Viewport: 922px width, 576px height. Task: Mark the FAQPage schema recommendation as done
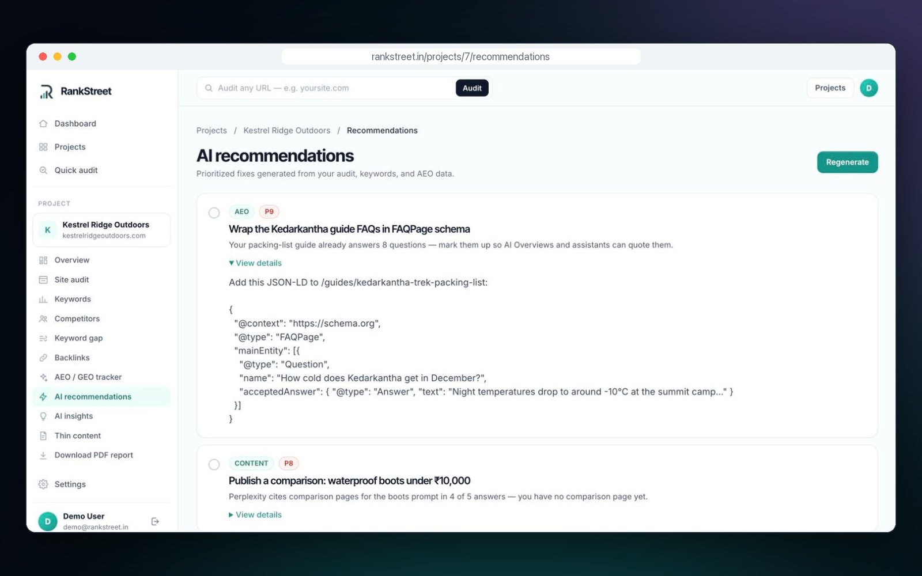tap(214, 213)
